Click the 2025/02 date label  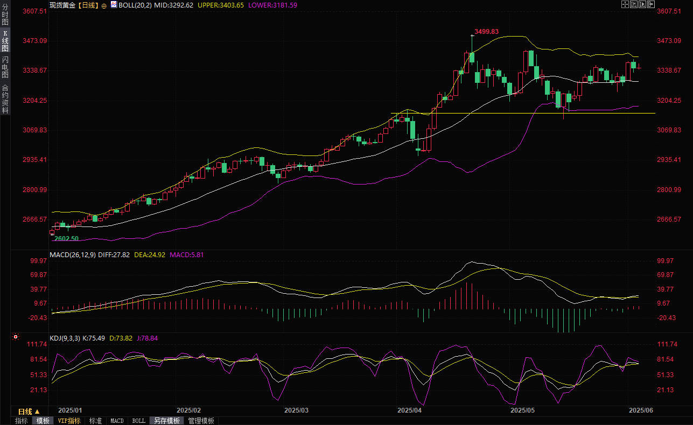point(188,410)
